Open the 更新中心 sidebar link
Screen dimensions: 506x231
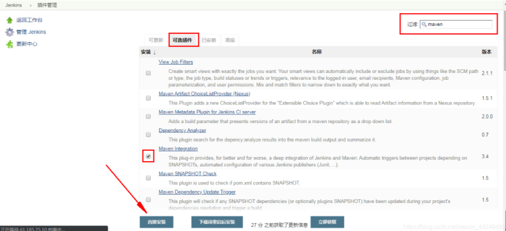[27, 44]
